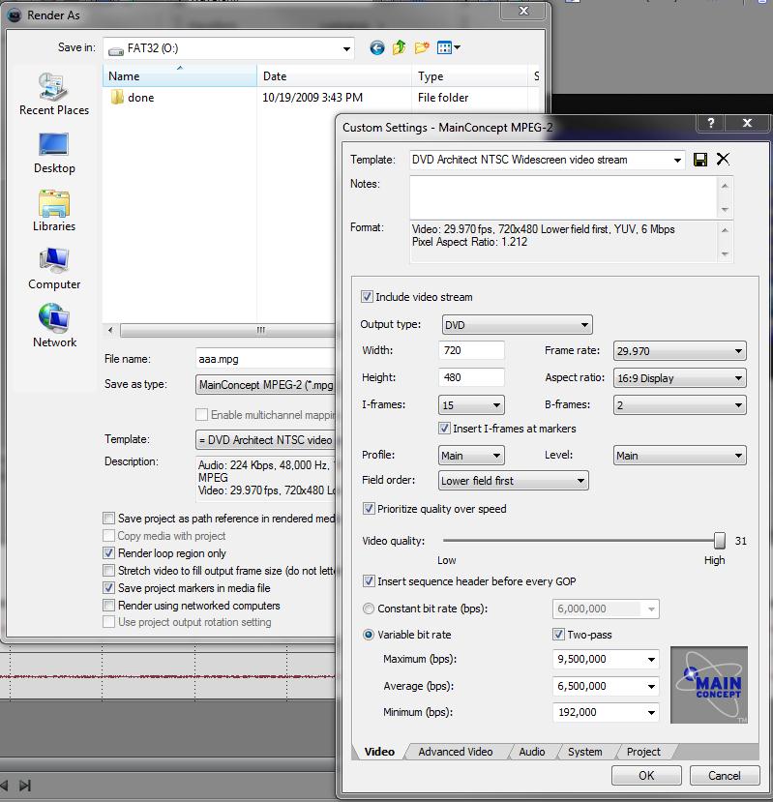
Task: Uncheck Include video stream
Action: 367,297
